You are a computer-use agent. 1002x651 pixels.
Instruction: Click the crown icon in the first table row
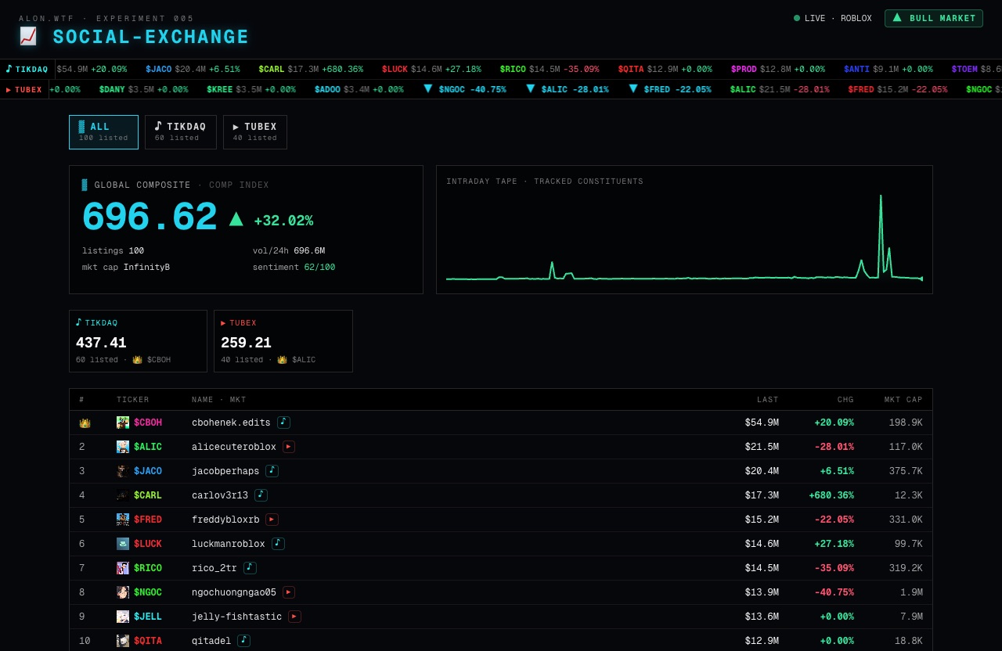click(x=85, y=423)
